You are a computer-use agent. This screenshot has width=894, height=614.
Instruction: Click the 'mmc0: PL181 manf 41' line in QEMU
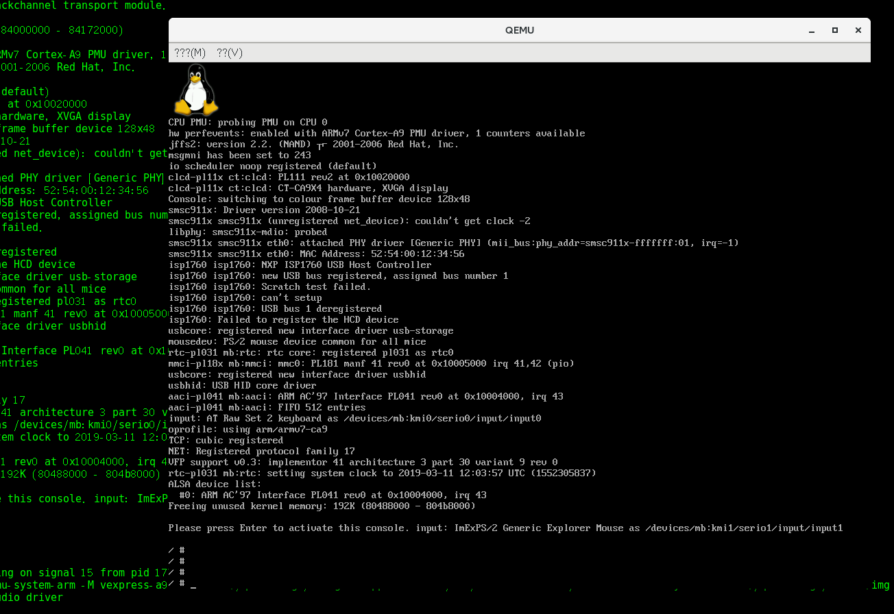click(x=371, y=364)
